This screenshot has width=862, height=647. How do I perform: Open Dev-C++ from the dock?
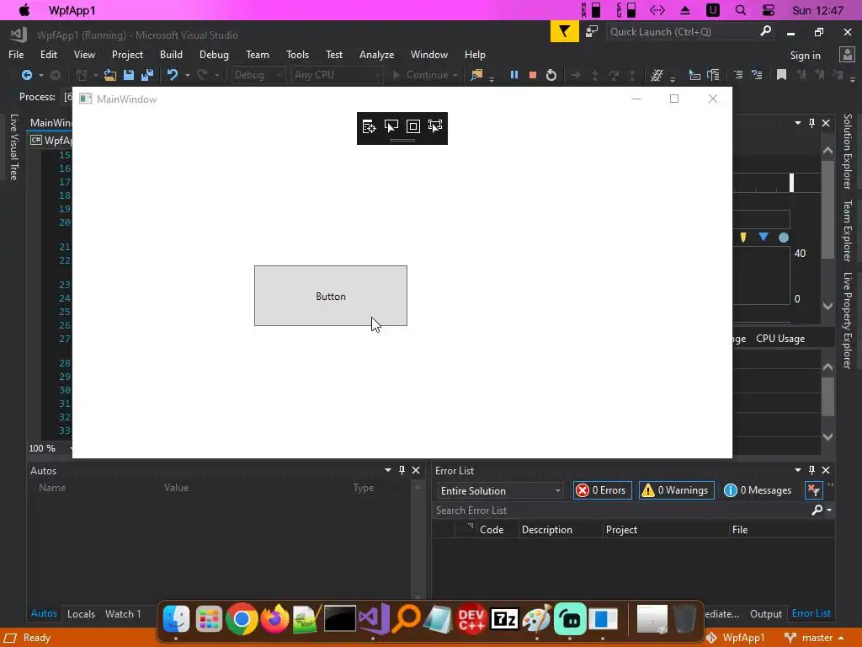click(x=471, y=619)
